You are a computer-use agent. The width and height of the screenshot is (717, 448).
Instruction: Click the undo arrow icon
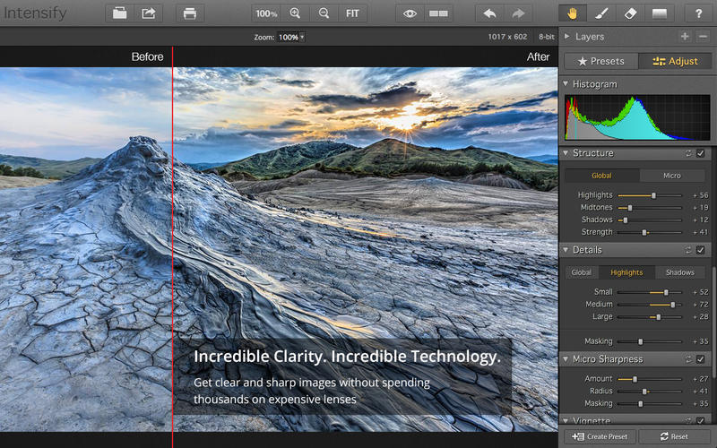pyautogui.click(x=488, y=13)
